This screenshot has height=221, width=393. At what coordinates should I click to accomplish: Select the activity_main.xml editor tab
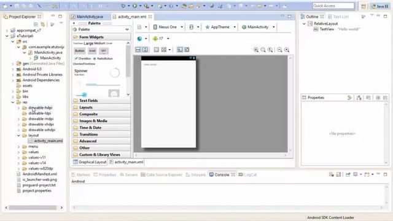tap(132, 17)
